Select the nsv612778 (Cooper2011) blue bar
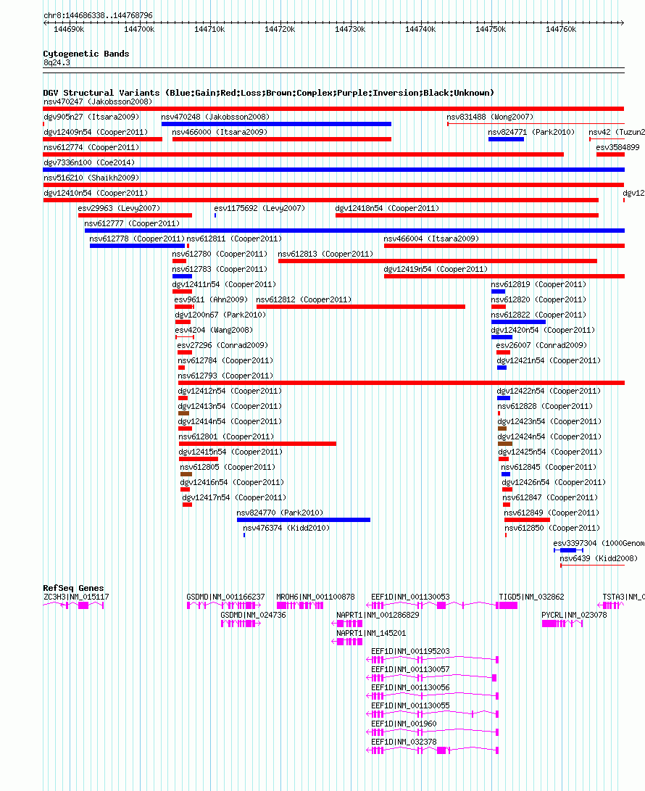Image resolution: width=645 pixels, height=791 pixels. (137, 246)
